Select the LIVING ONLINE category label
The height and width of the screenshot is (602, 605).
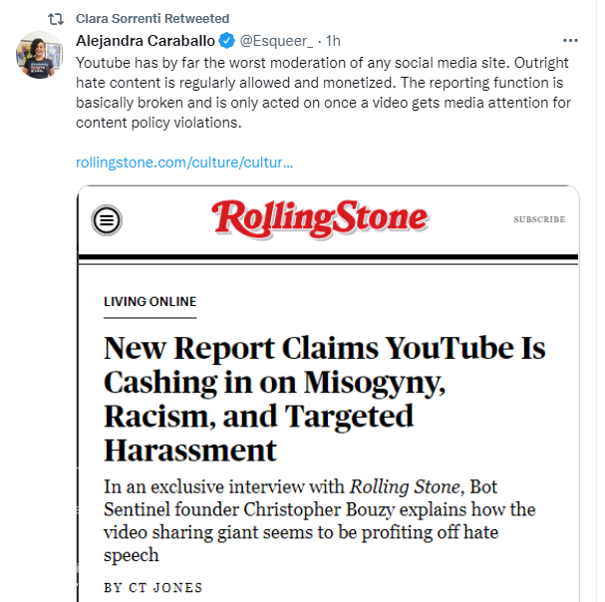151,301
